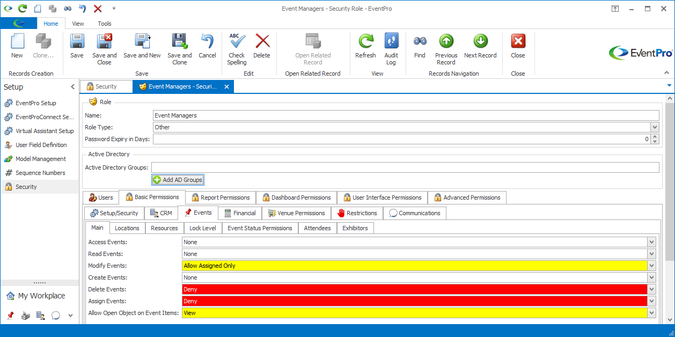Click Save and New in the ribbon
This screenshot has height=337, width=675.
coord(142,46)
